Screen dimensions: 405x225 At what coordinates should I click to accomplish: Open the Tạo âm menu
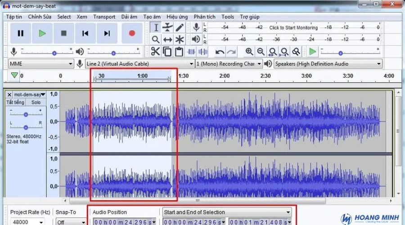[152, 17]
